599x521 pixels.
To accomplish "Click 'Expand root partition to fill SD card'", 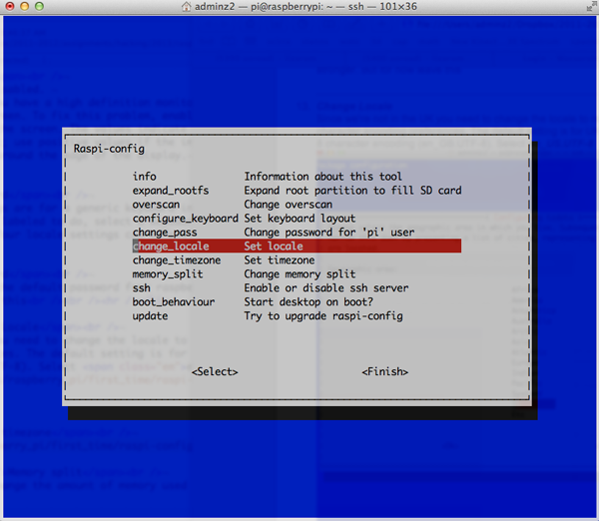I will (352, 191).
